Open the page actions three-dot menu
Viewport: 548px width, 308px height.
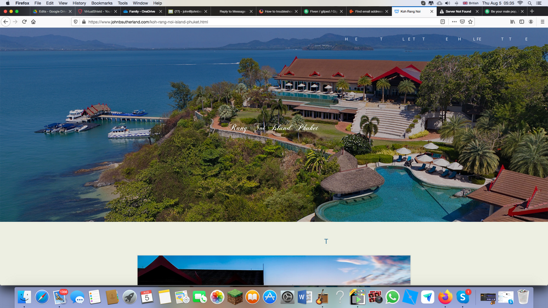(454, 22)
